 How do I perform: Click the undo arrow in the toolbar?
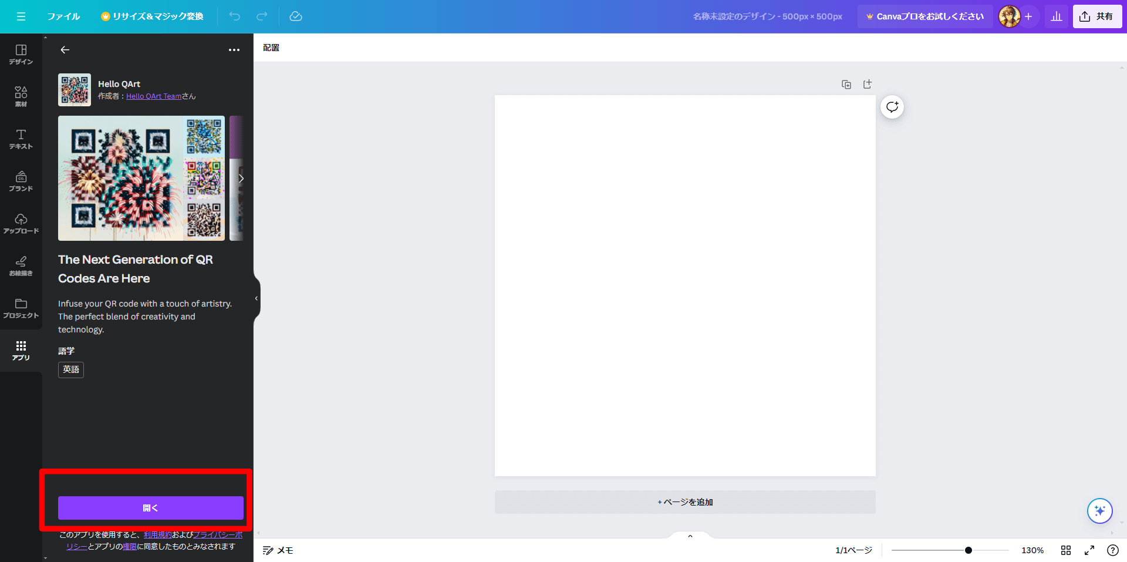coord(235,16)
